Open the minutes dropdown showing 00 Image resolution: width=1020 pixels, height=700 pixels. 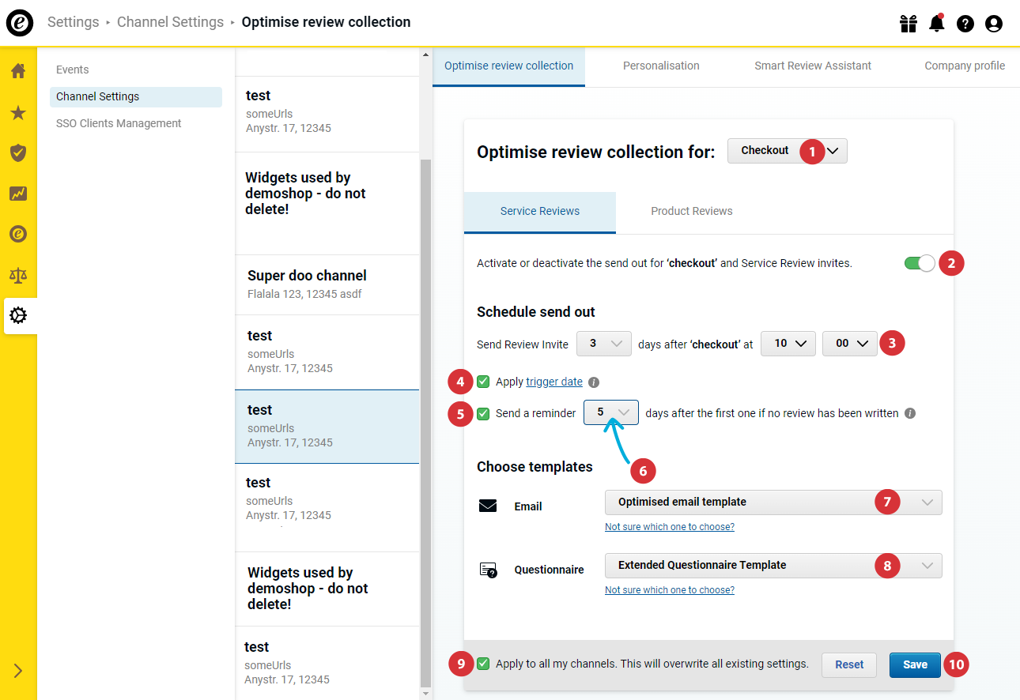tap(850, 344)
